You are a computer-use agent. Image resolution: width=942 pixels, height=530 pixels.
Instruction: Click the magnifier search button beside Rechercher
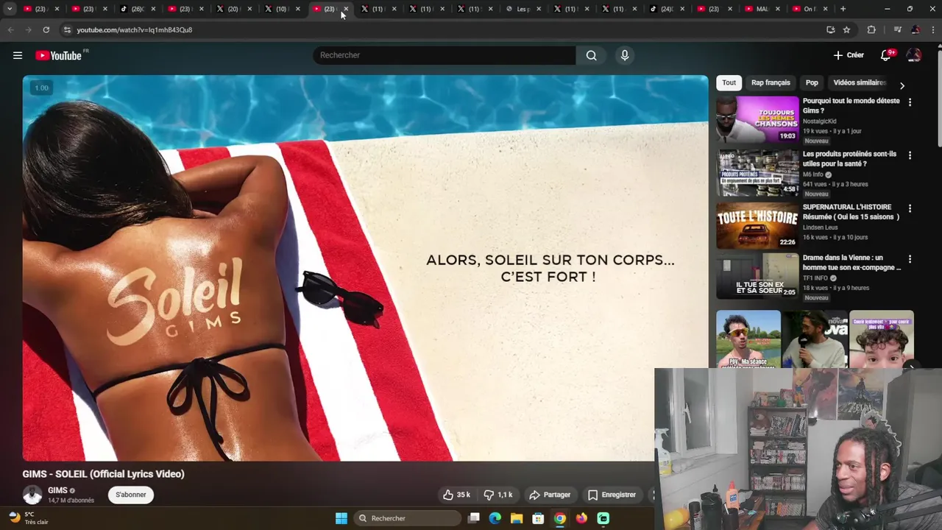click(x=592, y=55)
